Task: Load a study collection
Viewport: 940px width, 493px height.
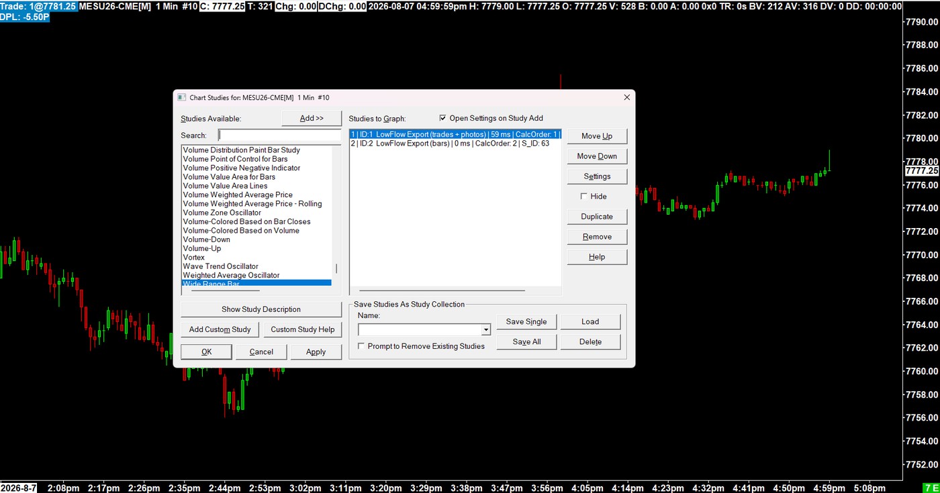Action: click(590, 321)
